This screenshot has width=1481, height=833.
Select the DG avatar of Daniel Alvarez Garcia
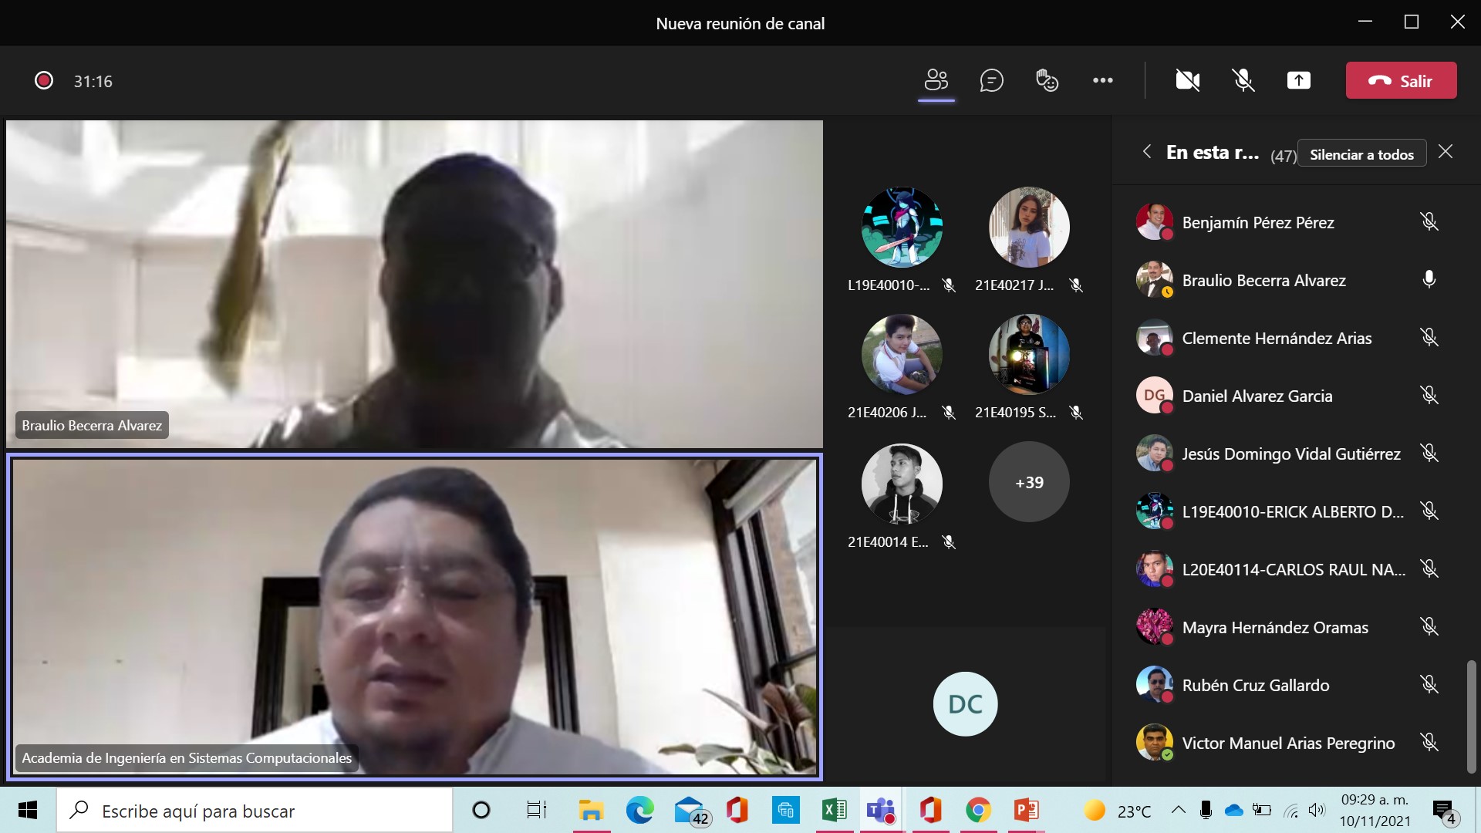pyautogui.click(x=1155, y=396)
